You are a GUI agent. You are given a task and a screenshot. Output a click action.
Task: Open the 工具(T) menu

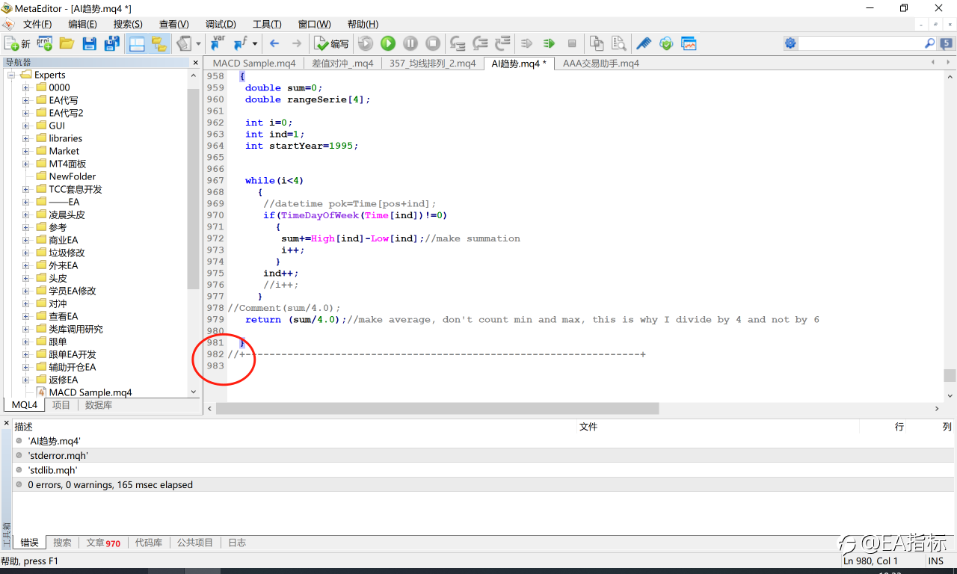pos(267,25)
